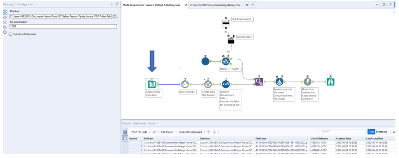The width and height of the screenshot is (399, 158).
Task: Move to next record with down arrow
Action: [x=214, y=132]
